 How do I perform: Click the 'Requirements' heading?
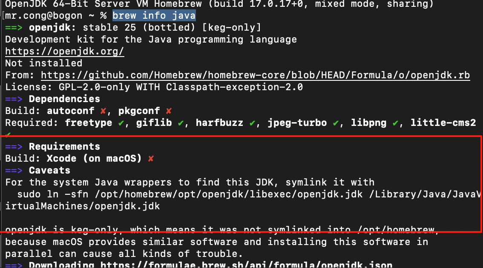tap(64, 146)
